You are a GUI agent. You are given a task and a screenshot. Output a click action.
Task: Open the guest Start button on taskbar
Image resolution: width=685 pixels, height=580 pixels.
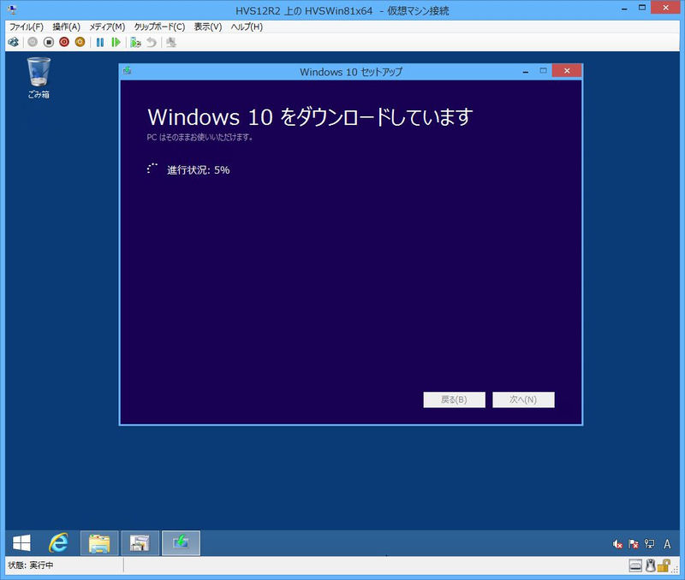pyautogui.click(x=21, y=543)
